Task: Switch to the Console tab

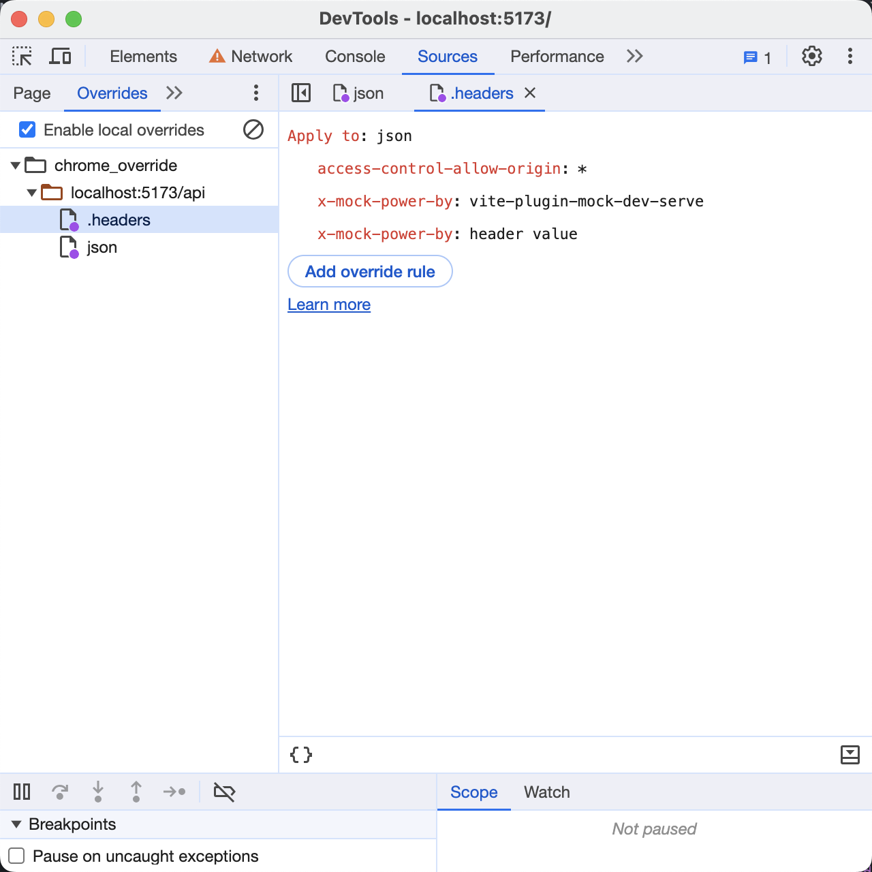Action: coord(354,57)
